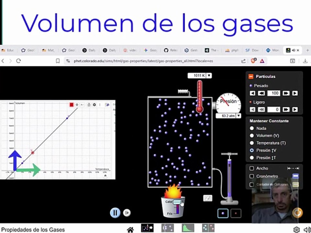
Task: Toggle the PhET sound speaker icon
Action: pos(307,229)
